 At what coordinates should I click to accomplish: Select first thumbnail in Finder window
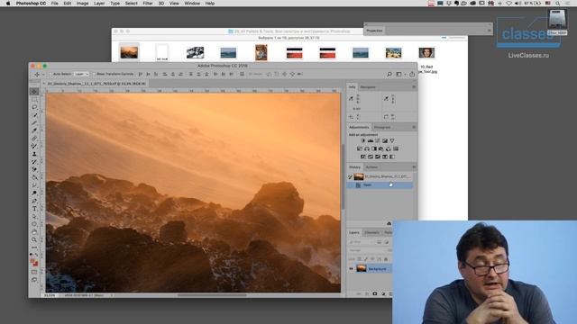click(x=129, y=52)
